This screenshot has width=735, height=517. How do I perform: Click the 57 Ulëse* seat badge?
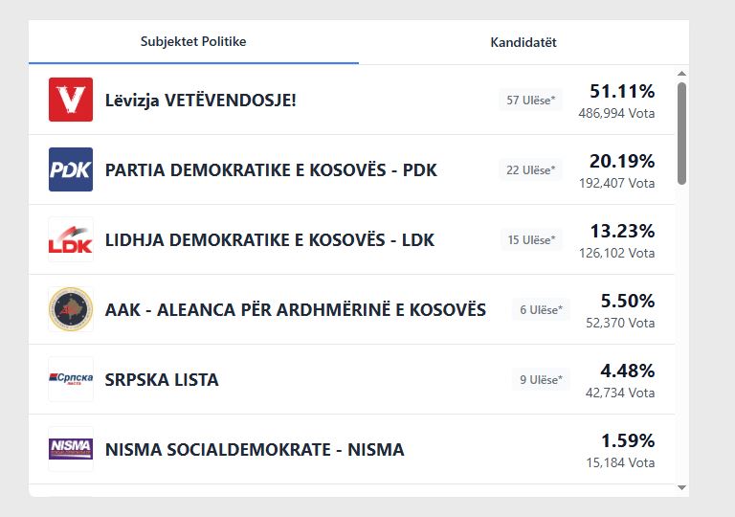tap(531, 100)
